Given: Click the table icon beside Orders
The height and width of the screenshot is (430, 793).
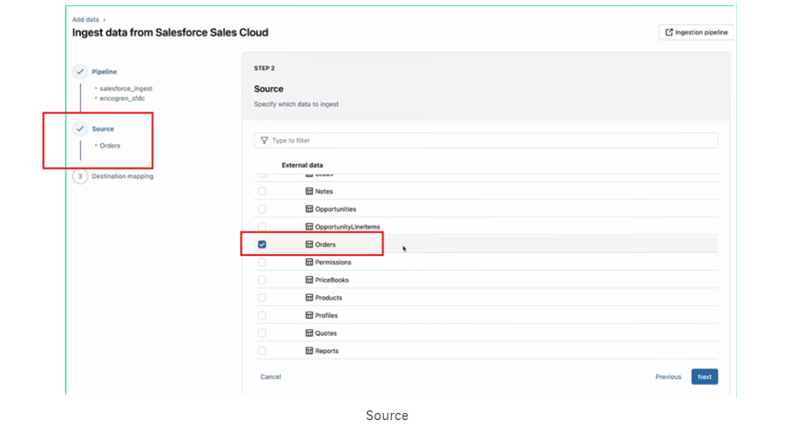Looking at the screenshot, I should coord(310,244).
